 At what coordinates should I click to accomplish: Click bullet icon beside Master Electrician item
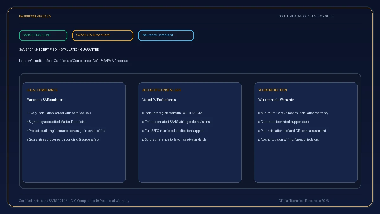click(x=28, y=122)
